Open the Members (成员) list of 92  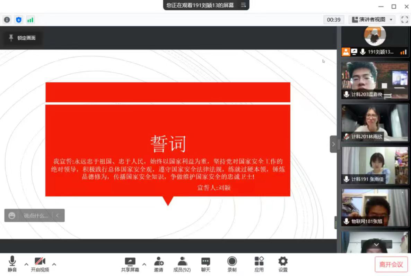182,265
